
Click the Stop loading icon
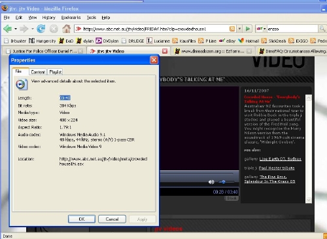[54, 29]
